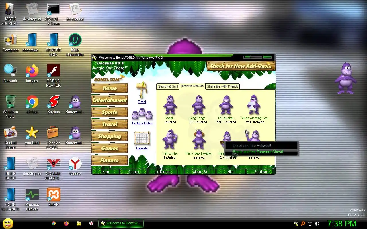Screen dimensions: 367x229
Task: Open the Sing Songs icon
Action: coord(198,105)
